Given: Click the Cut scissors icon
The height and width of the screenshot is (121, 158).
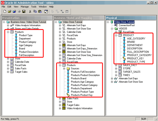Looking at the screenshot, I should pos(30,12).
